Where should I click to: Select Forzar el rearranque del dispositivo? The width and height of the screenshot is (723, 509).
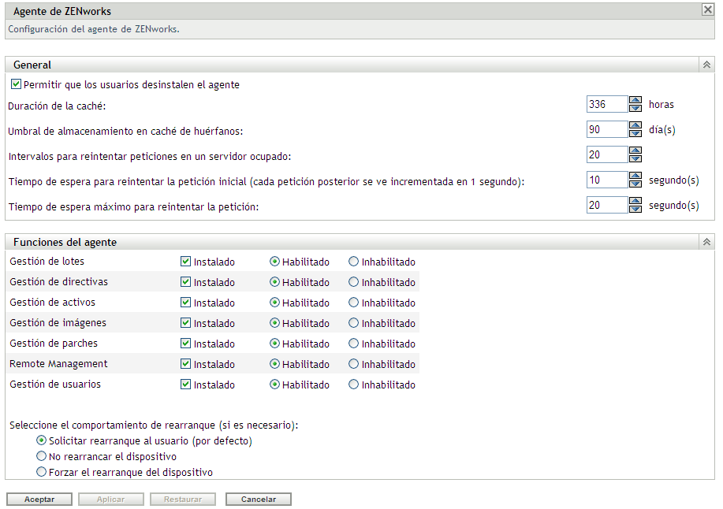[x=42, y=473]
